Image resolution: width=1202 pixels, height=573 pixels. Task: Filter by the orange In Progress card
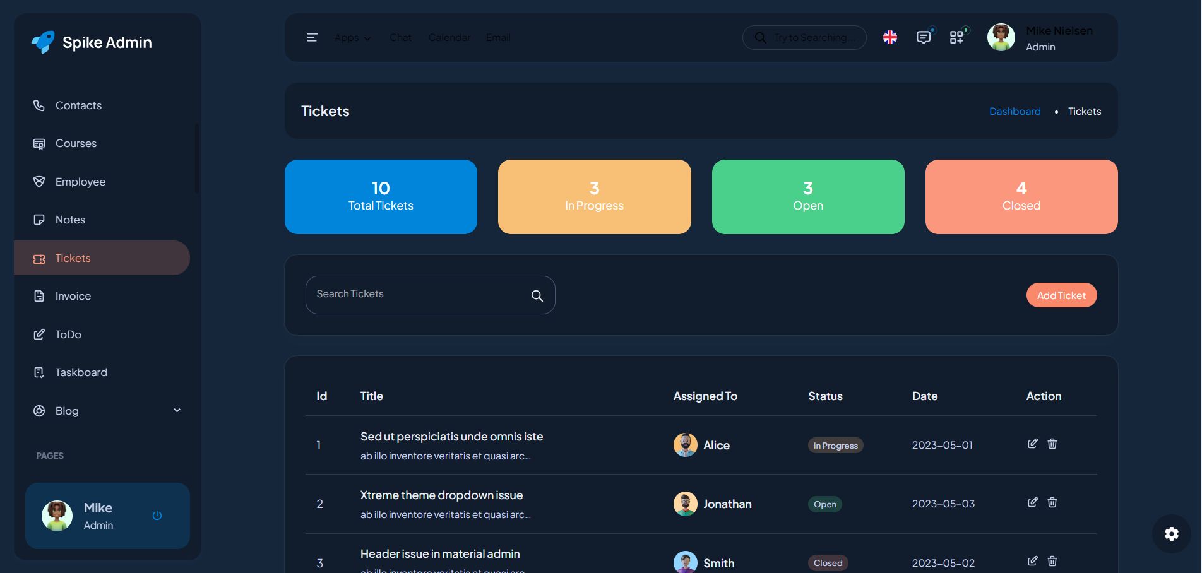[x=594, y=197]
